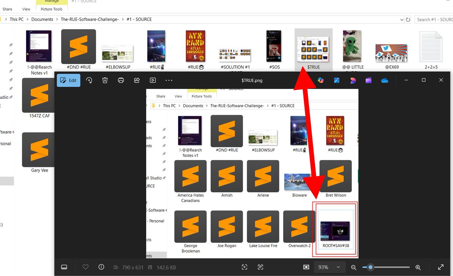Expand the chevron after Documents in breadcrumb

coord(57,19)
